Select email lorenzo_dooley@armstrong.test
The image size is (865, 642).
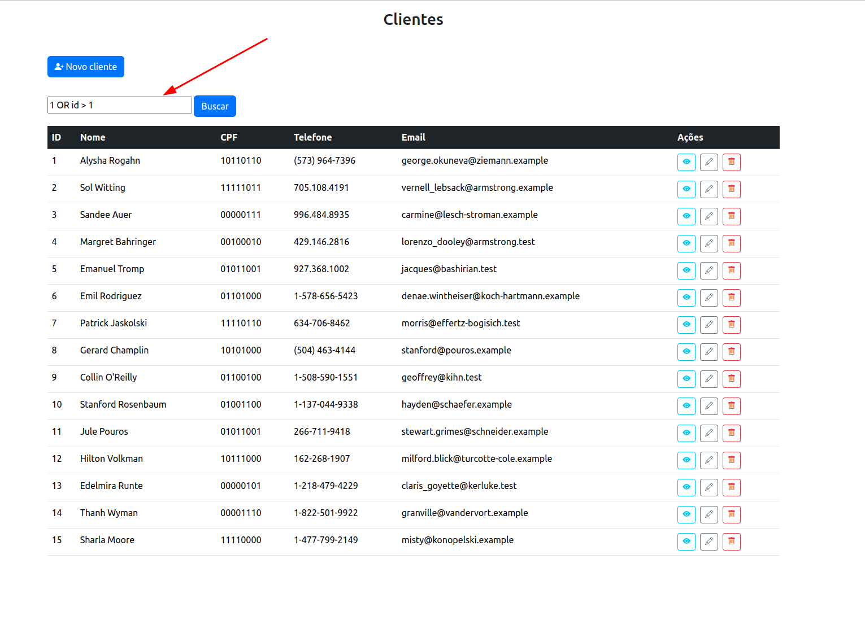468,242
